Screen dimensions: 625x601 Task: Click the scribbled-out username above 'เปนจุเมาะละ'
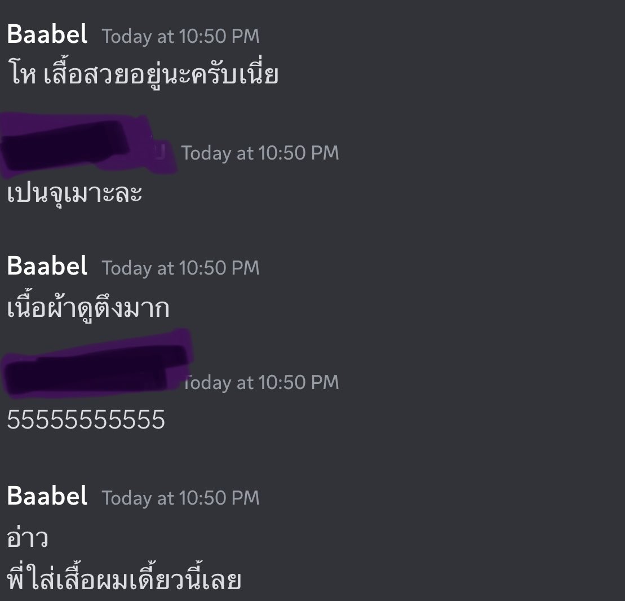[x=88, y=145]
